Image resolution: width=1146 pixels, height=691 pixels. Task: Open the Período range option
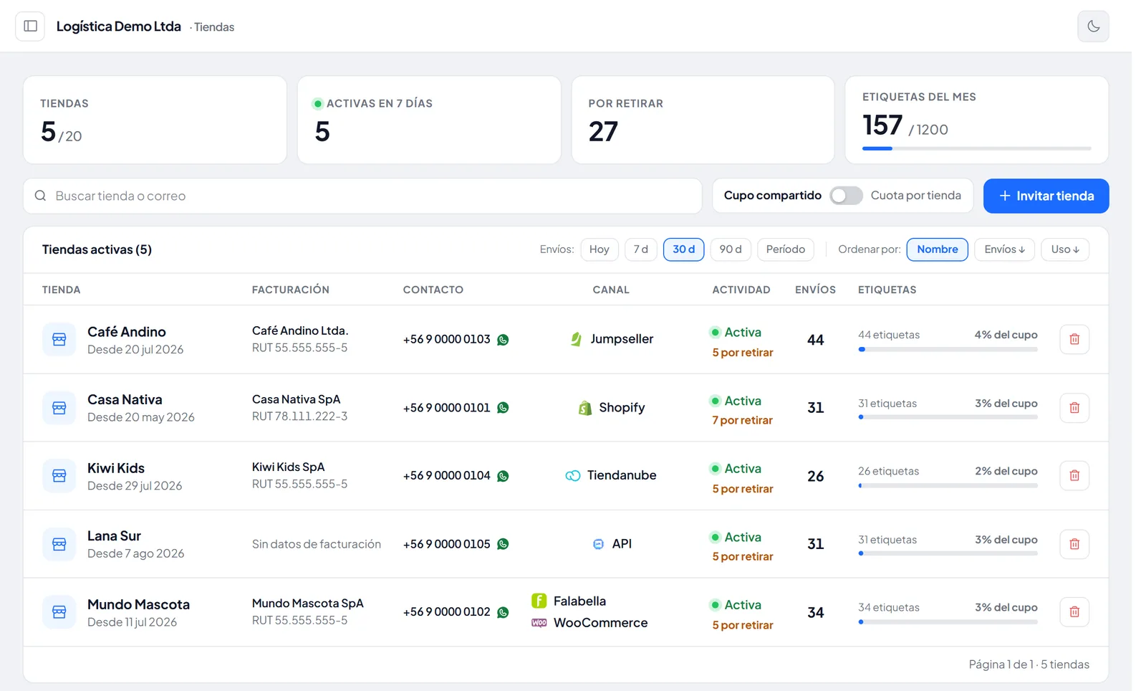point(786,249)
